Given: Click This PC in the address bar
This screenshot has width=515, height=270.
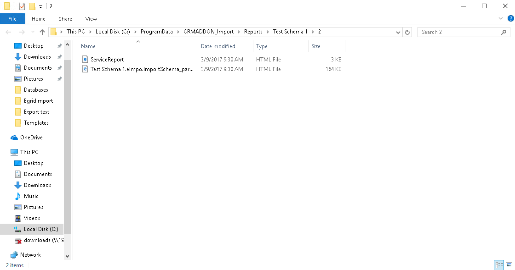Looking at the screenshot, I should (x=75, y=32).
